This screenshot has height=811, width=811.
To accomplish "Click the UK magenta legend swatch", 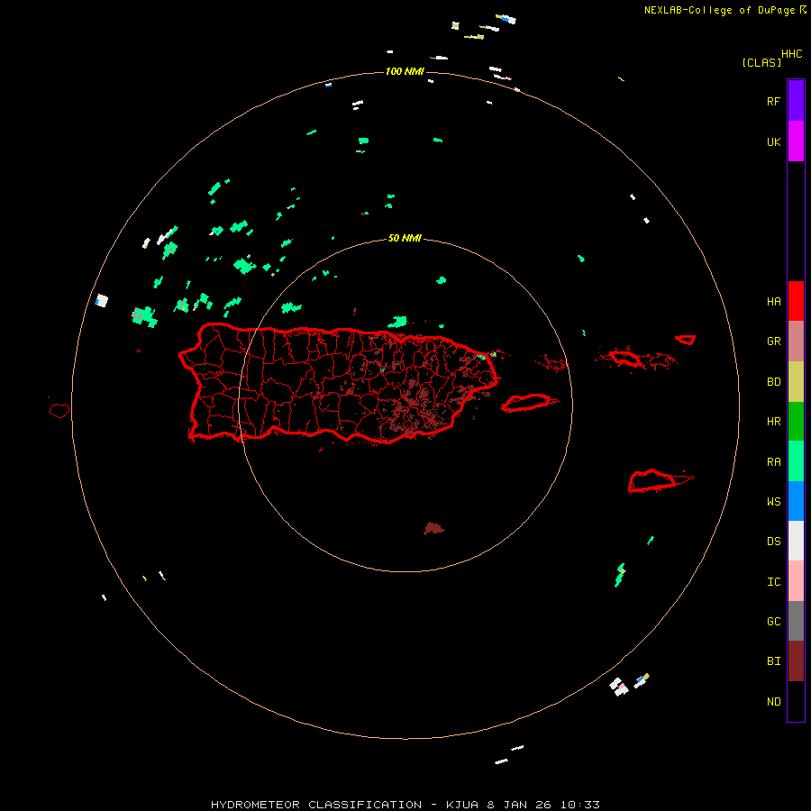I will [x=796, y=141].
